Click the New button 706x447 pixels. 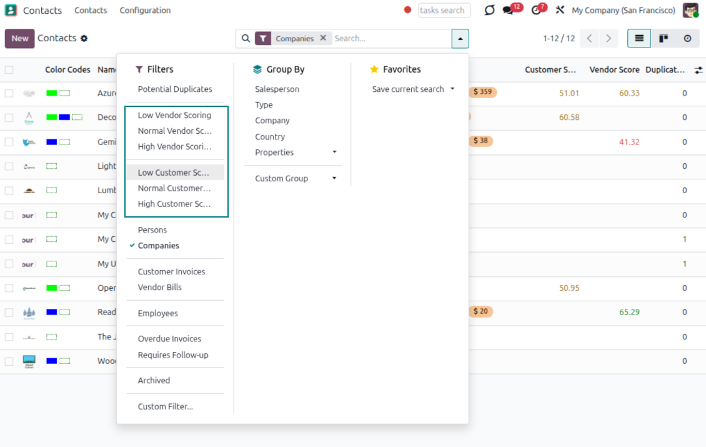pyautogui.click(x=20, y=38)
